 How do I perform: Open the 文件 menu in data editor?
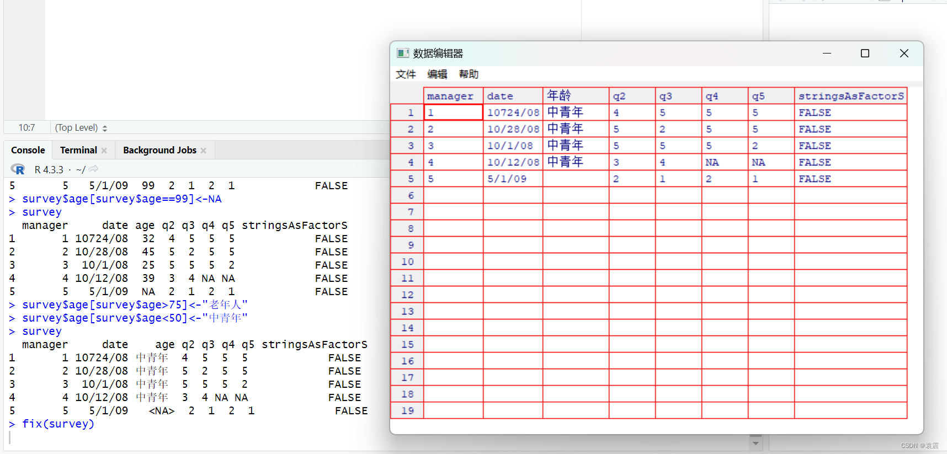[x=406, y=74]
